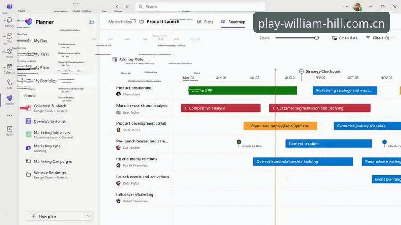Open Teams section icon
Viewport: 401px width, 225px height.
[9, 53]
